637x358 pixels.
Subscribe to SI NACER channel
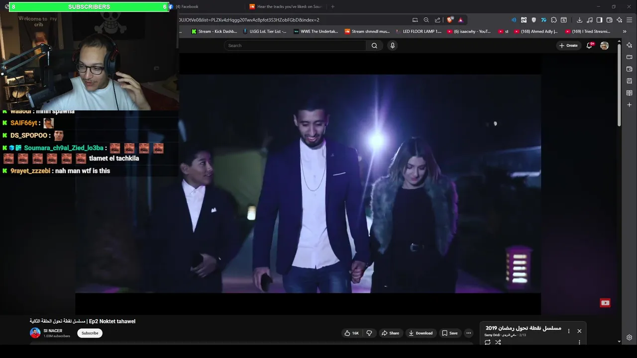click(x=90, y=333)
